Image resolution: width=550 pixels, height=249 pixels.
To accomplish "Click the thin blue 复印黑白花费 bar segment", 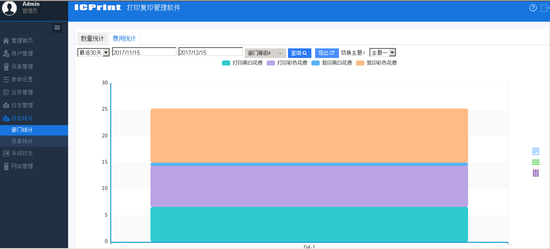I will 309,164.
